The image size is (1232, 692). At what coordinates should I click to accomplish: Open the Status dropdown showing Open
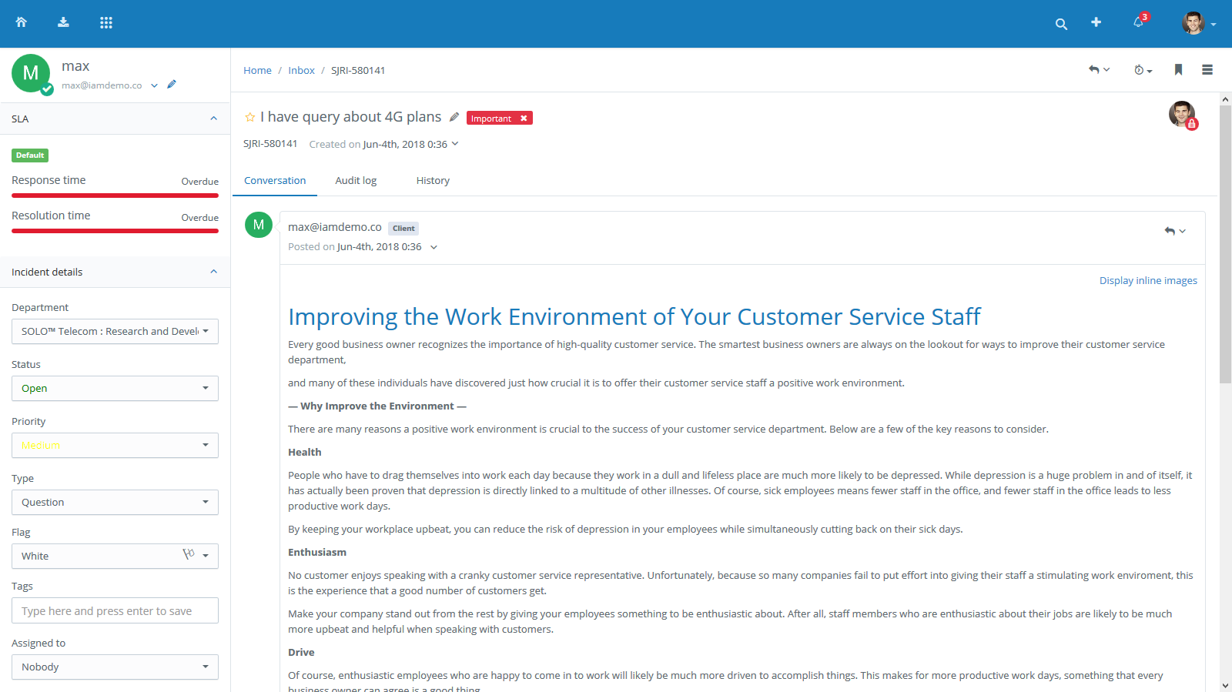click(x=115, y=389)
